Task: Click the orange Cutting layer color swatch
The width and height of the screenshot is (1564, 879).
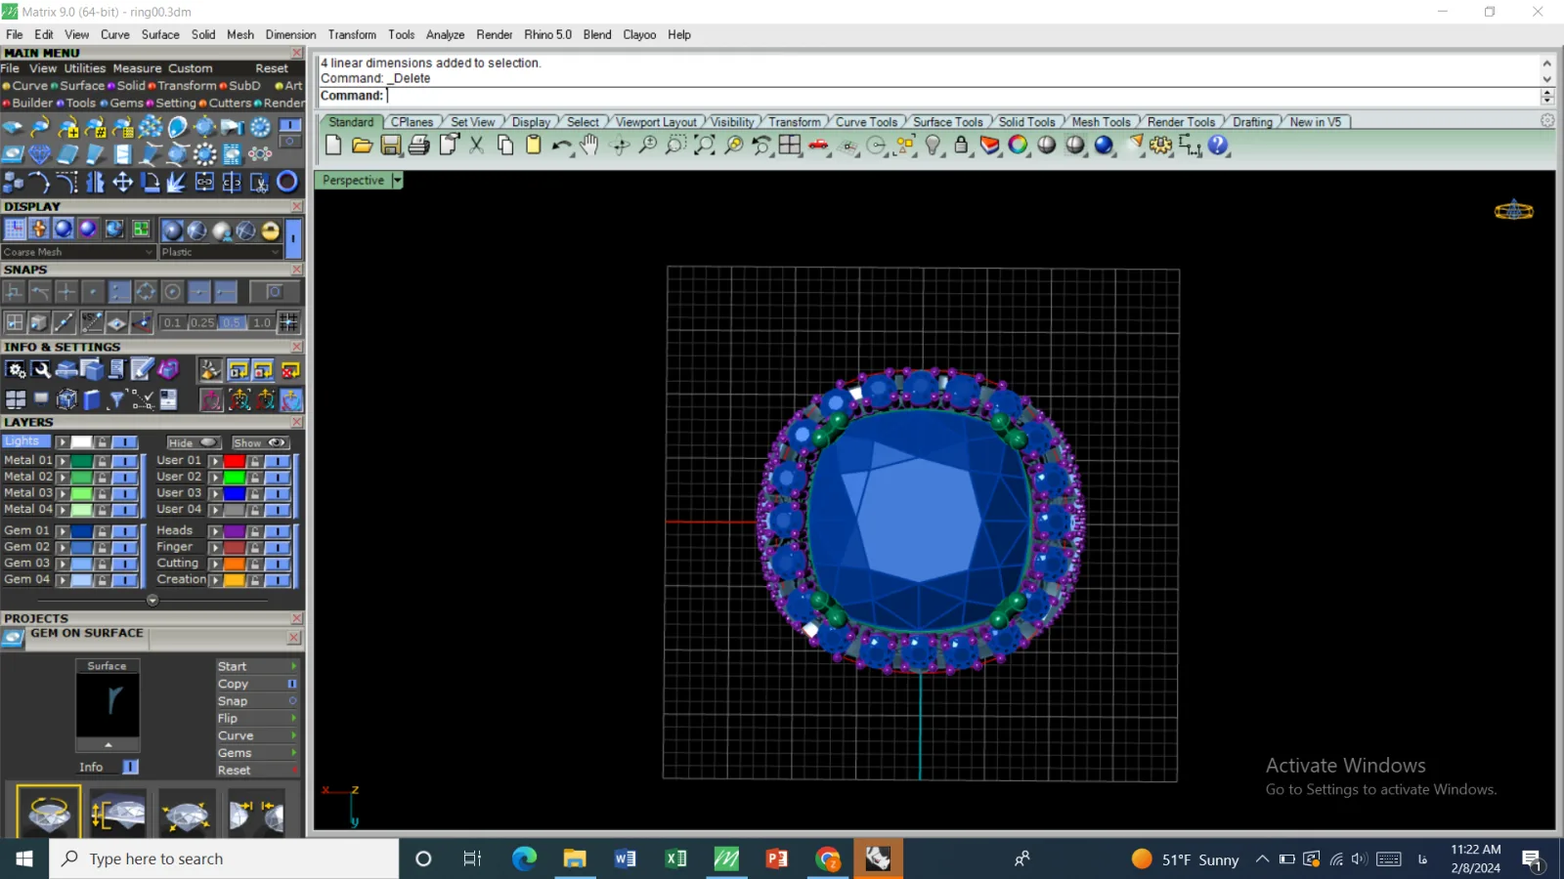Action: pos(234,564)
